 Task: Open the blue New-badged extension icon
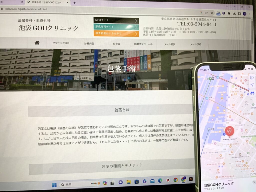pos(218,13)
